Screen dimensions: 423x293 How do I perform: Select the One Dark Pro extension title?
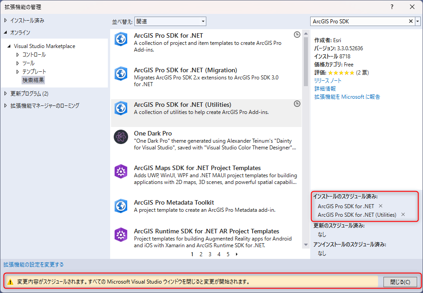(153, 133)
